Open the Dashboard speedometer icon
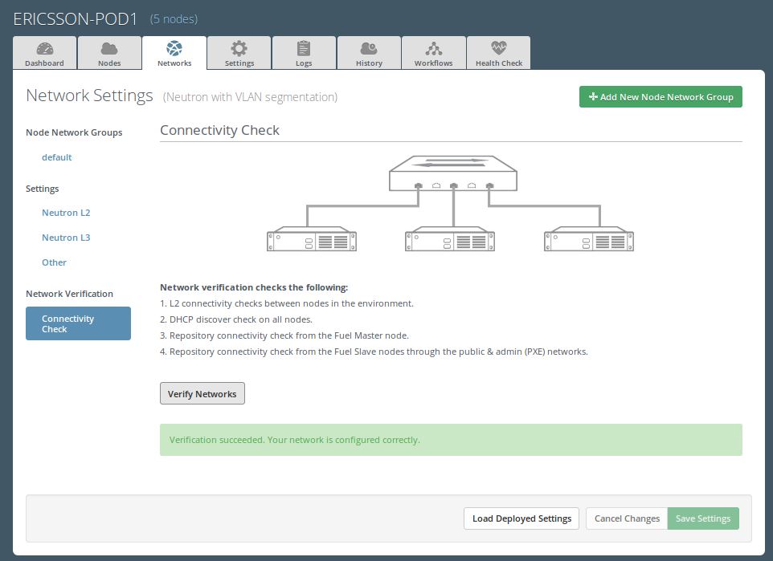The width and height of the screenshot is (773, 561). [45, 48]
